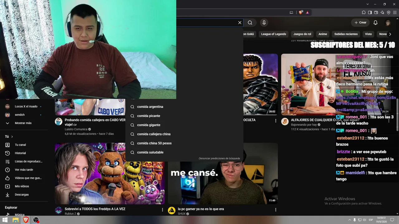Open the Locos X el Asado subscription
399x224 pixels.
tap(24, 106)
